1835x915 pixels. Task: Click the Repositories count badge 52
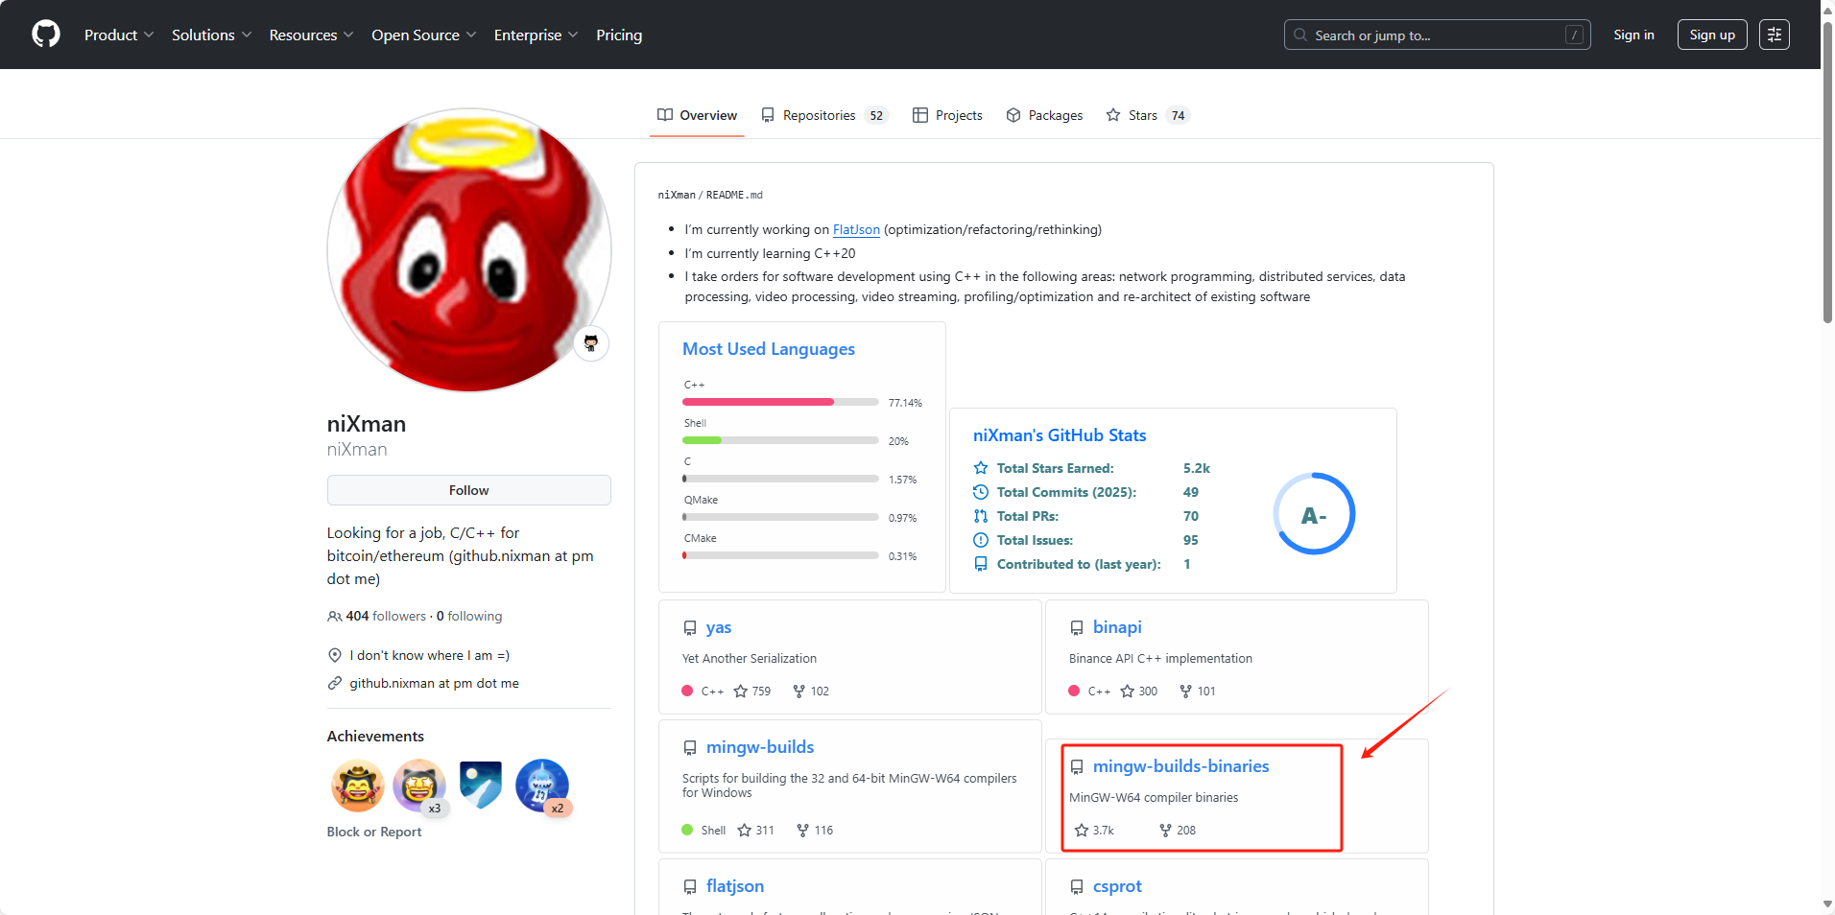(x=876, y=115)
